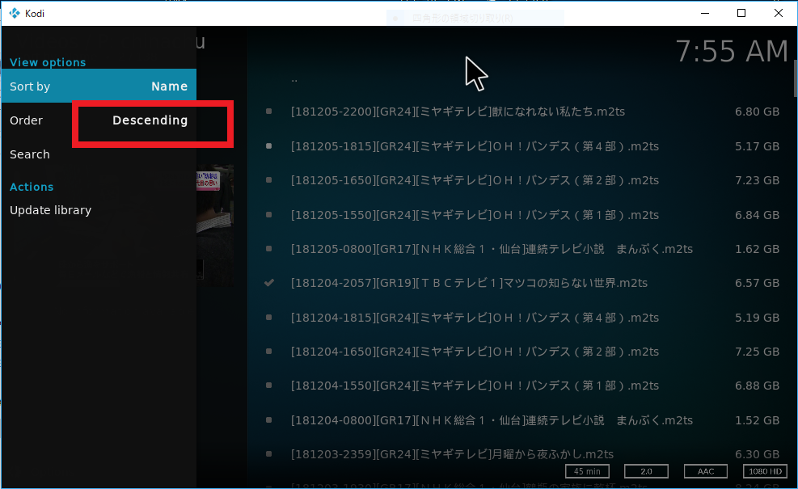
Task: Toggle watched marker on the まんぷく recording
Action: [x=268, y=249]
